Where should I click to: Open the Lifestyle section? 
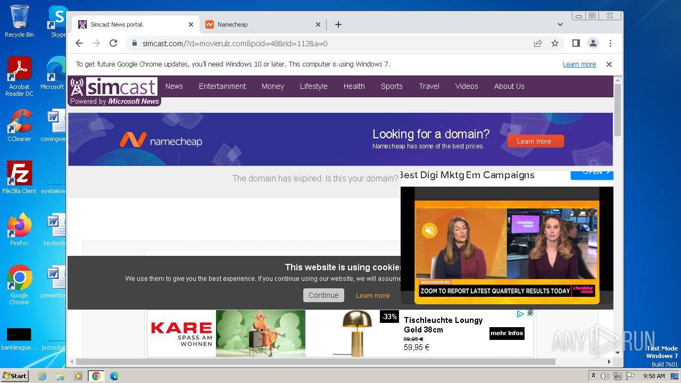click(x=313, y=86)
